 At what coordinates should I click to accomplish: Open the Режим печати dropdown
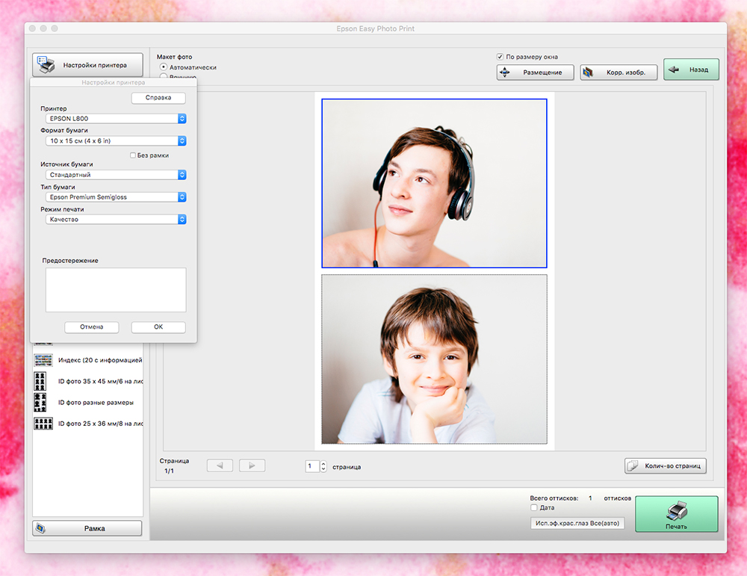click(x=114, y=220)
